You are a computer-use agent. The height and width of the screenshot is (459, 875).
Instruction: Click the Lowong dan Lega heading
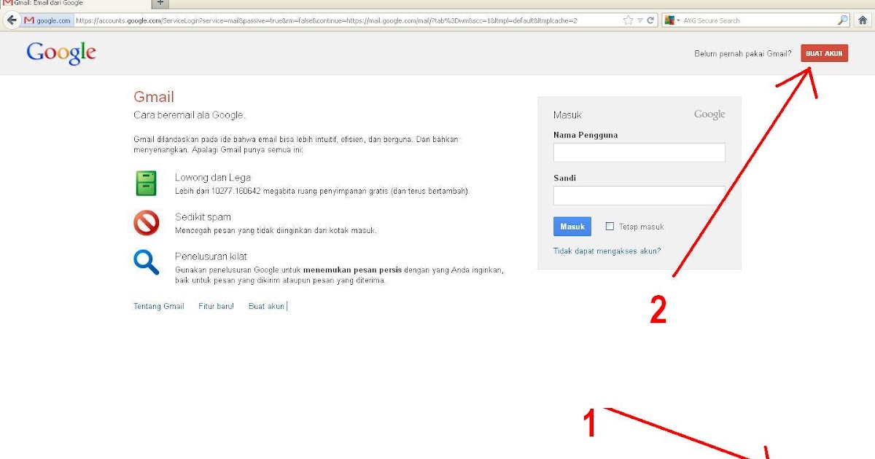click(x=213, y=177)
